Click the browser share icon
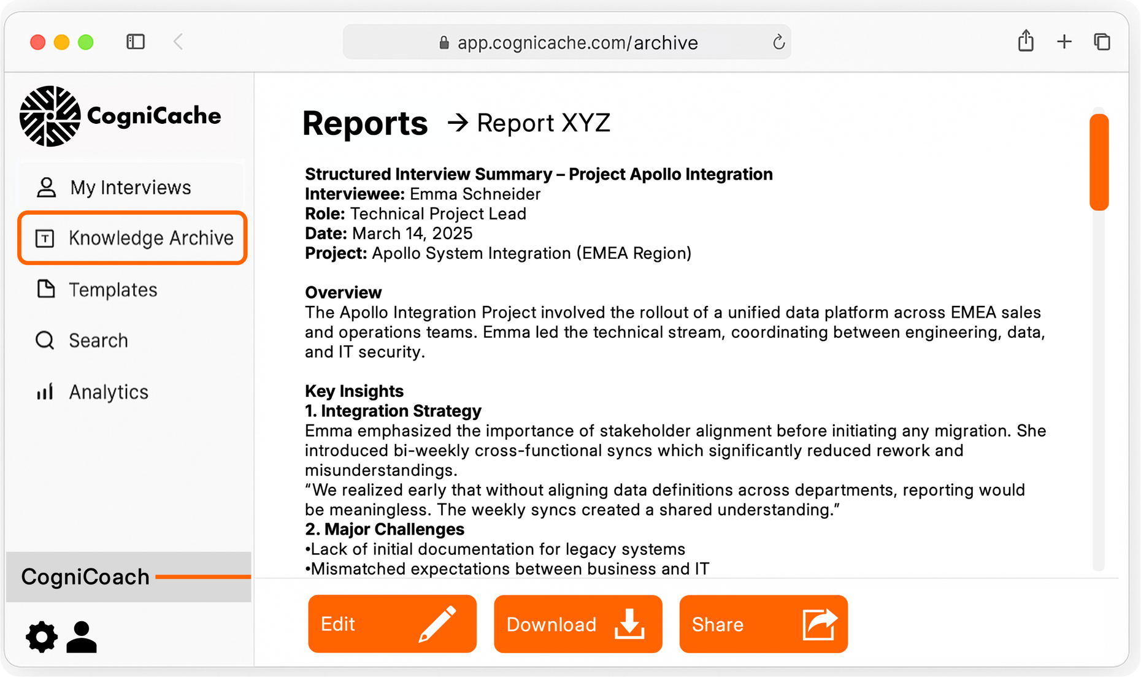Image resolution: width=1141 pixels, height=677 pixels. click(x=1026, y=42)
